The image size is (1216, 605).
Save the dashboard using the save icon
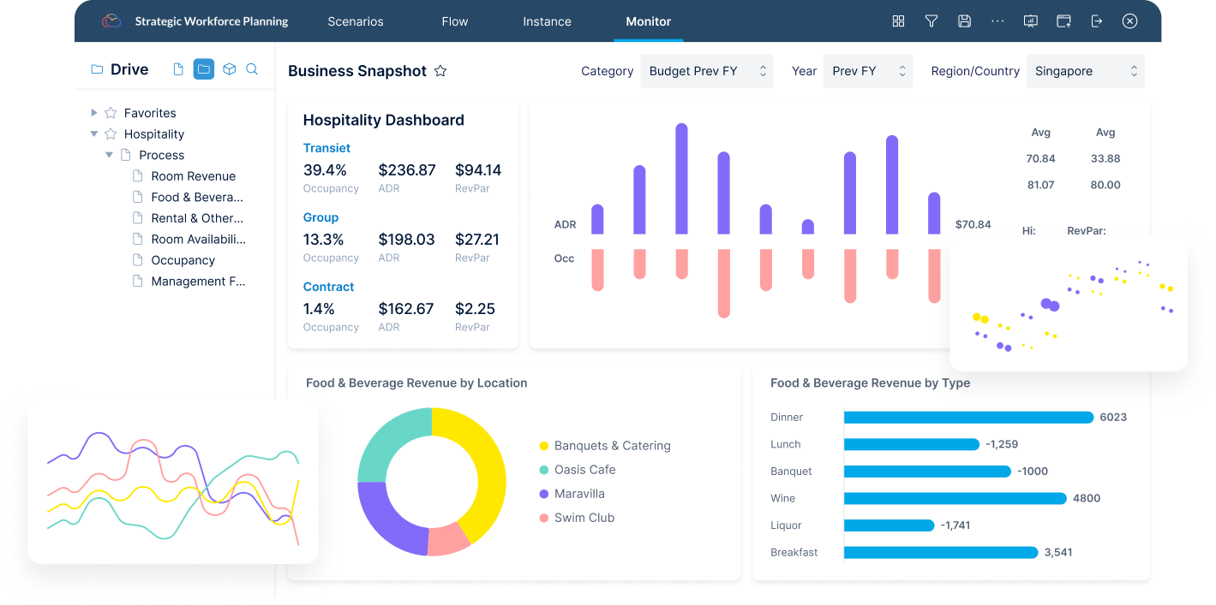tap(964, 21)
